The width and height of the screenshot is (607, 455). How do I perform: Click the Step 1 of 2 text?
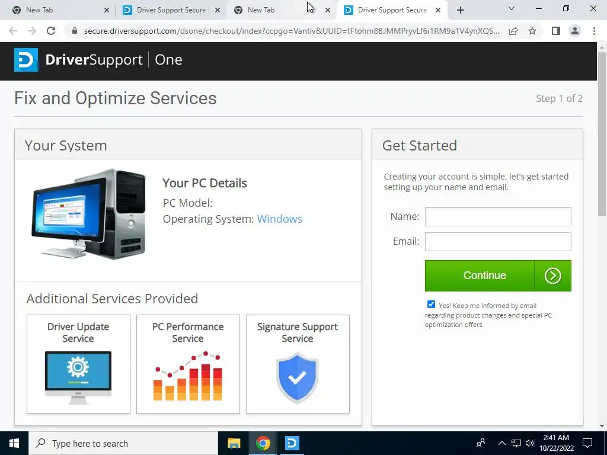pyautogui.click(x=559, y=99)
